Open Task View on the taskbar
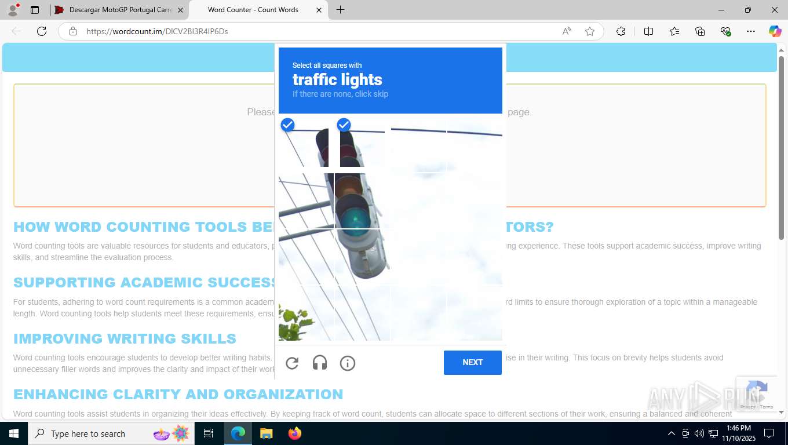Screen dimensions: 788x445 coord(209,433)
